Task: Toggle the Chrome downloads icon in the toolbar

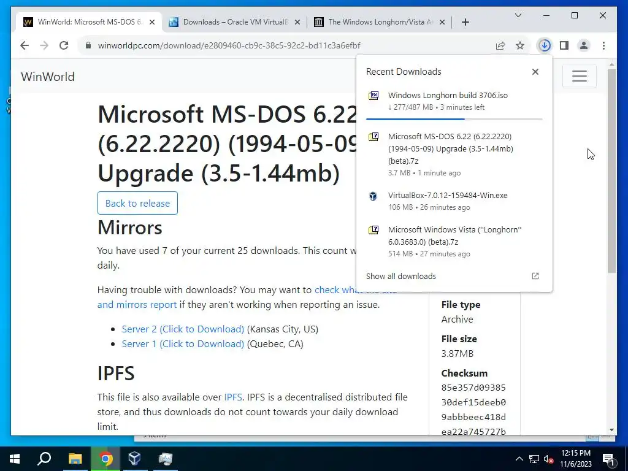Action: pos(545,45)
